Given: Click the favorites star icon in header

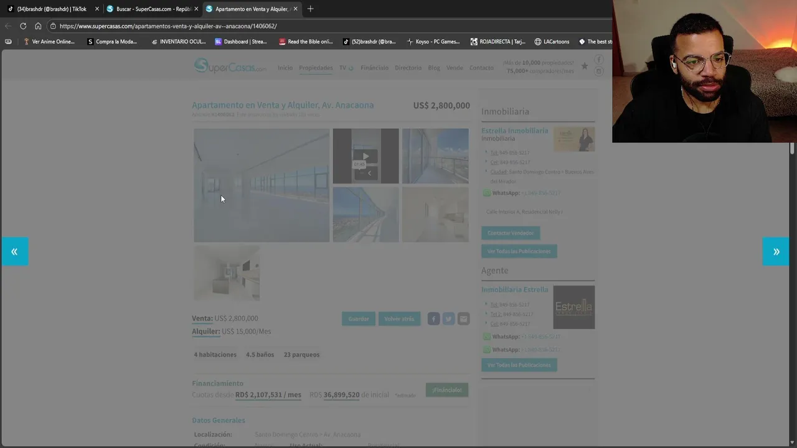Looking at the screenshot, I should point(584,66).
